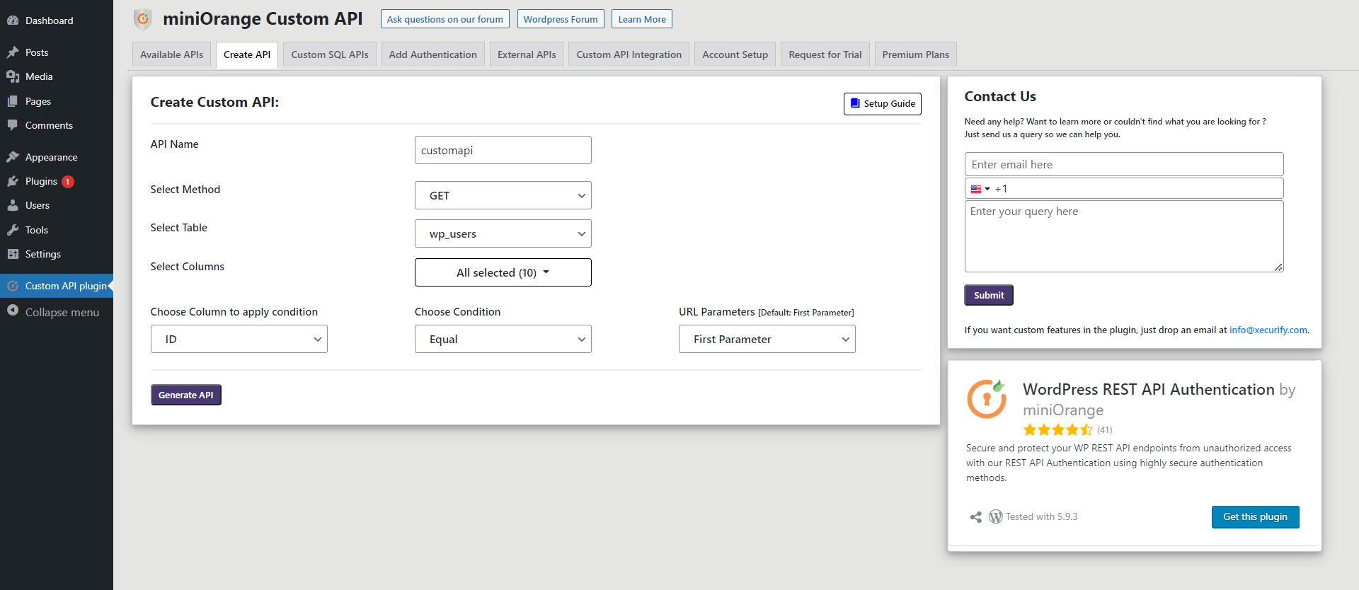Open the info@xecurify.com email link

pos(1268,330)
